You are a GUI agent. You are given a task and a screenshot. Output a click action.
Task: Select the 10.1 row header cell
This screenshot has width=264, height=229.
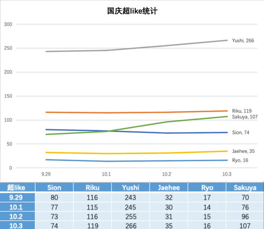pos(17,207)
